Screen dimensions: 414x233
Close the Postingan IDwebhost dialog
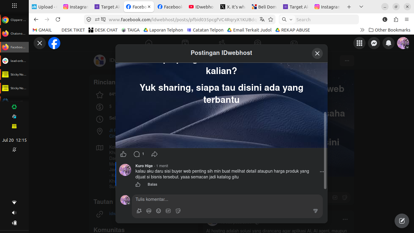(317, 53)
